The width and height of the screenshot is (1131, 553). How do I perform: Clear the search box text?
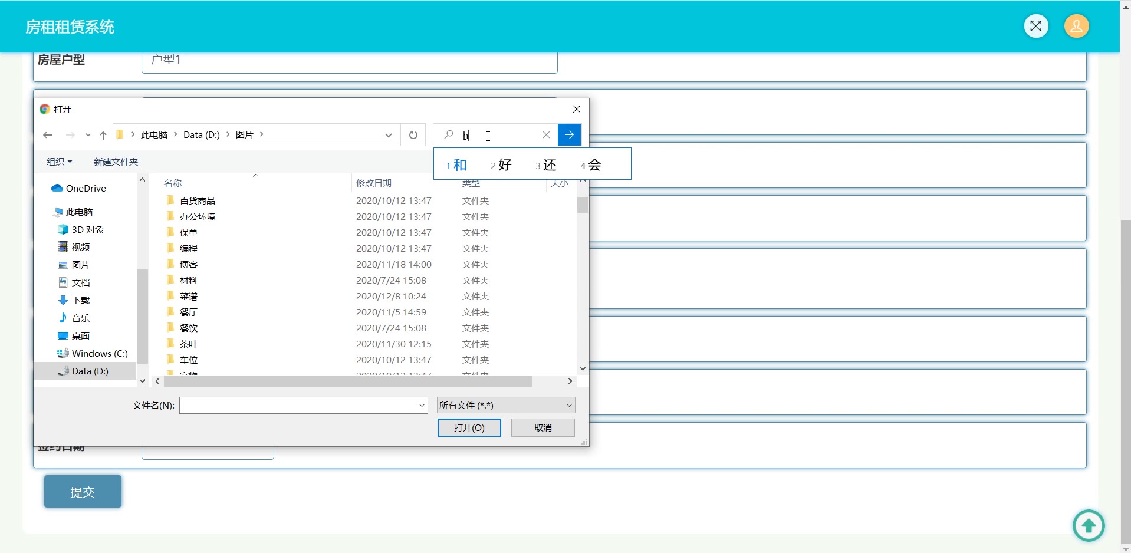pos(546,135)
